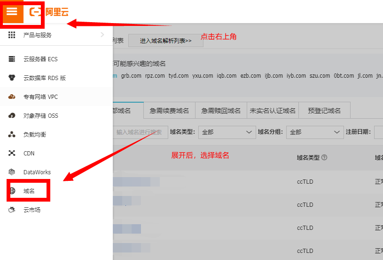Click first row's ccTLD cell
The width and height of the screenshot is (383, 260).
(x=305, y=182)
